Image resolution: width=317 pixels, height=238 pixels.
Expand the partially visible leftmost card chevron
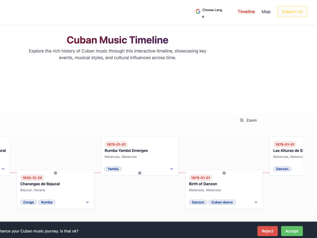point(3,169)
